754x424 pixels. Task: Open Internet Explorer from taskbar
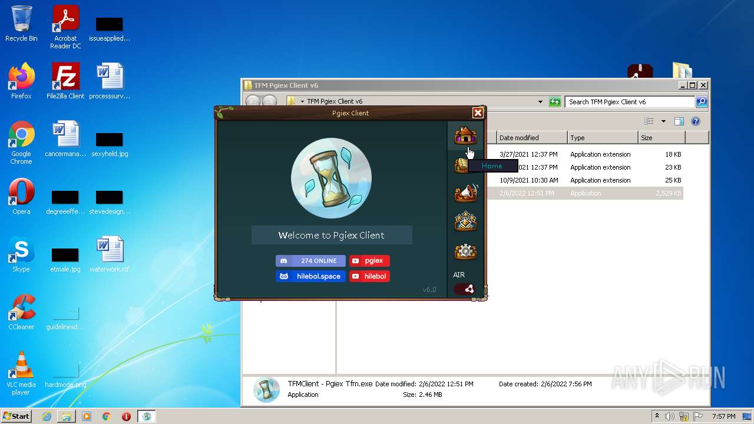(47, 416)
